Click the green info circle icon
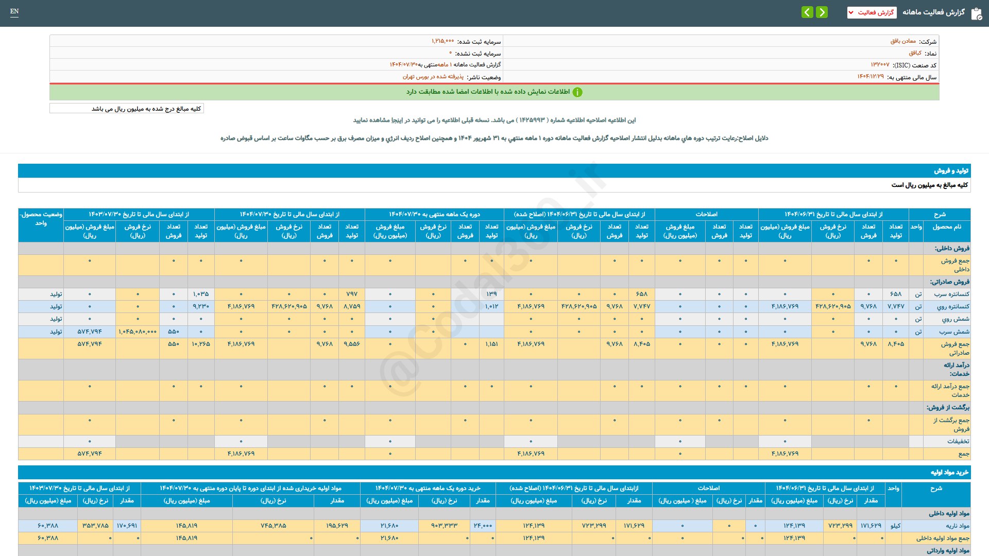989x556 pixels. click(577, 92)
